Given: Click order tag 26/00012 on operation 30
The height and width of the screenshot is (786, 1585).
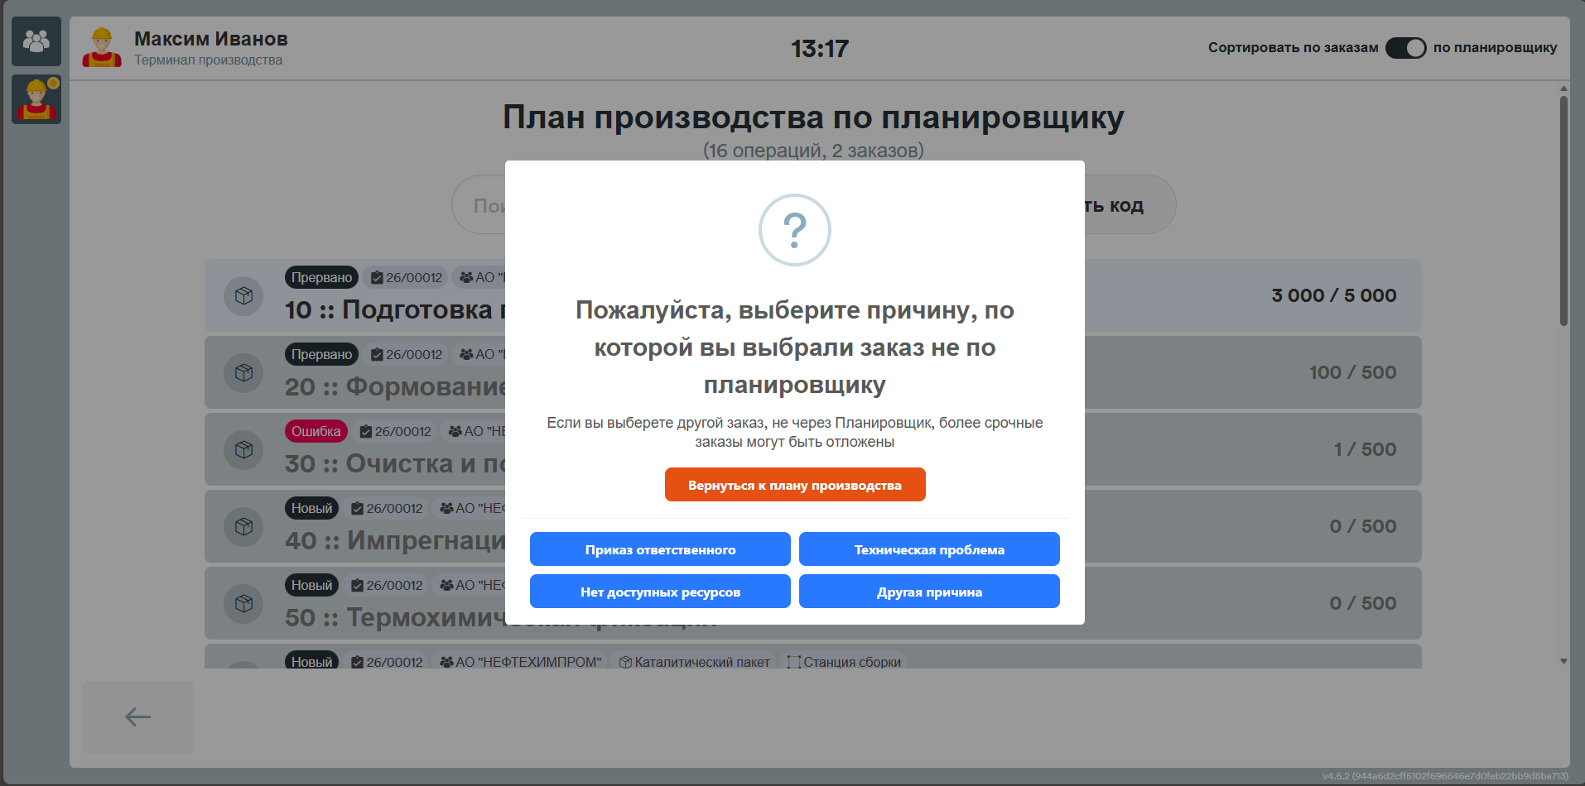Looking at the screenshot, I should (x=395, y=431).
